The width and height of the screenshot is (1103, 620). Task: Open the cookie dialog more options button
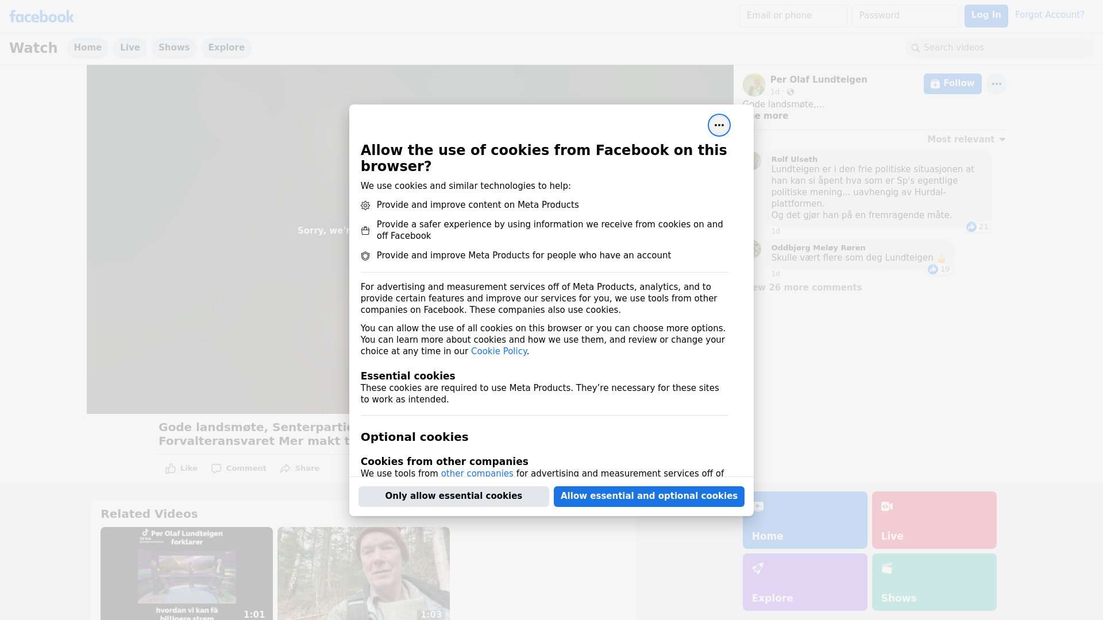tap(719, 125)
